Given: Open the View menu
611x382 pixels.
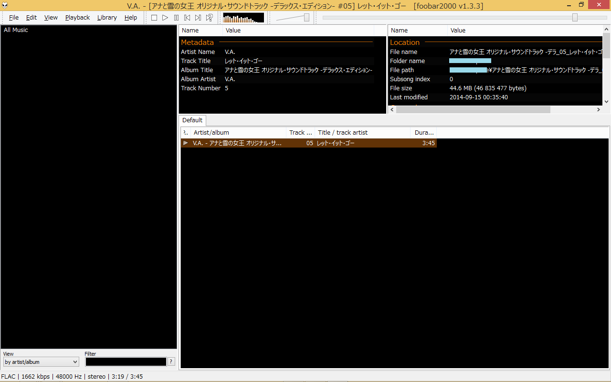Looking at the screenshot, I should 51,18.
